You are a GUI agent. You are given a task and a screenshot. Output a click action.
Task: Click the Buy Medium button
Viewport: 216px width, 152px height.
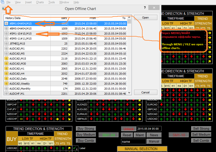(86, 134)
